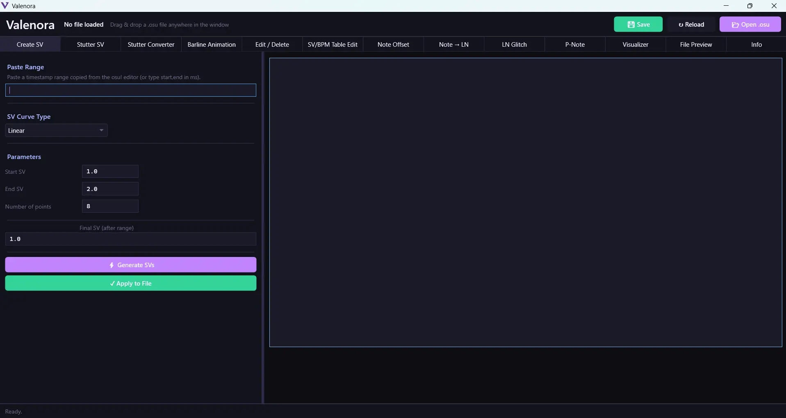Click the 'Paste Range' section heading

(x=25, y=67)
